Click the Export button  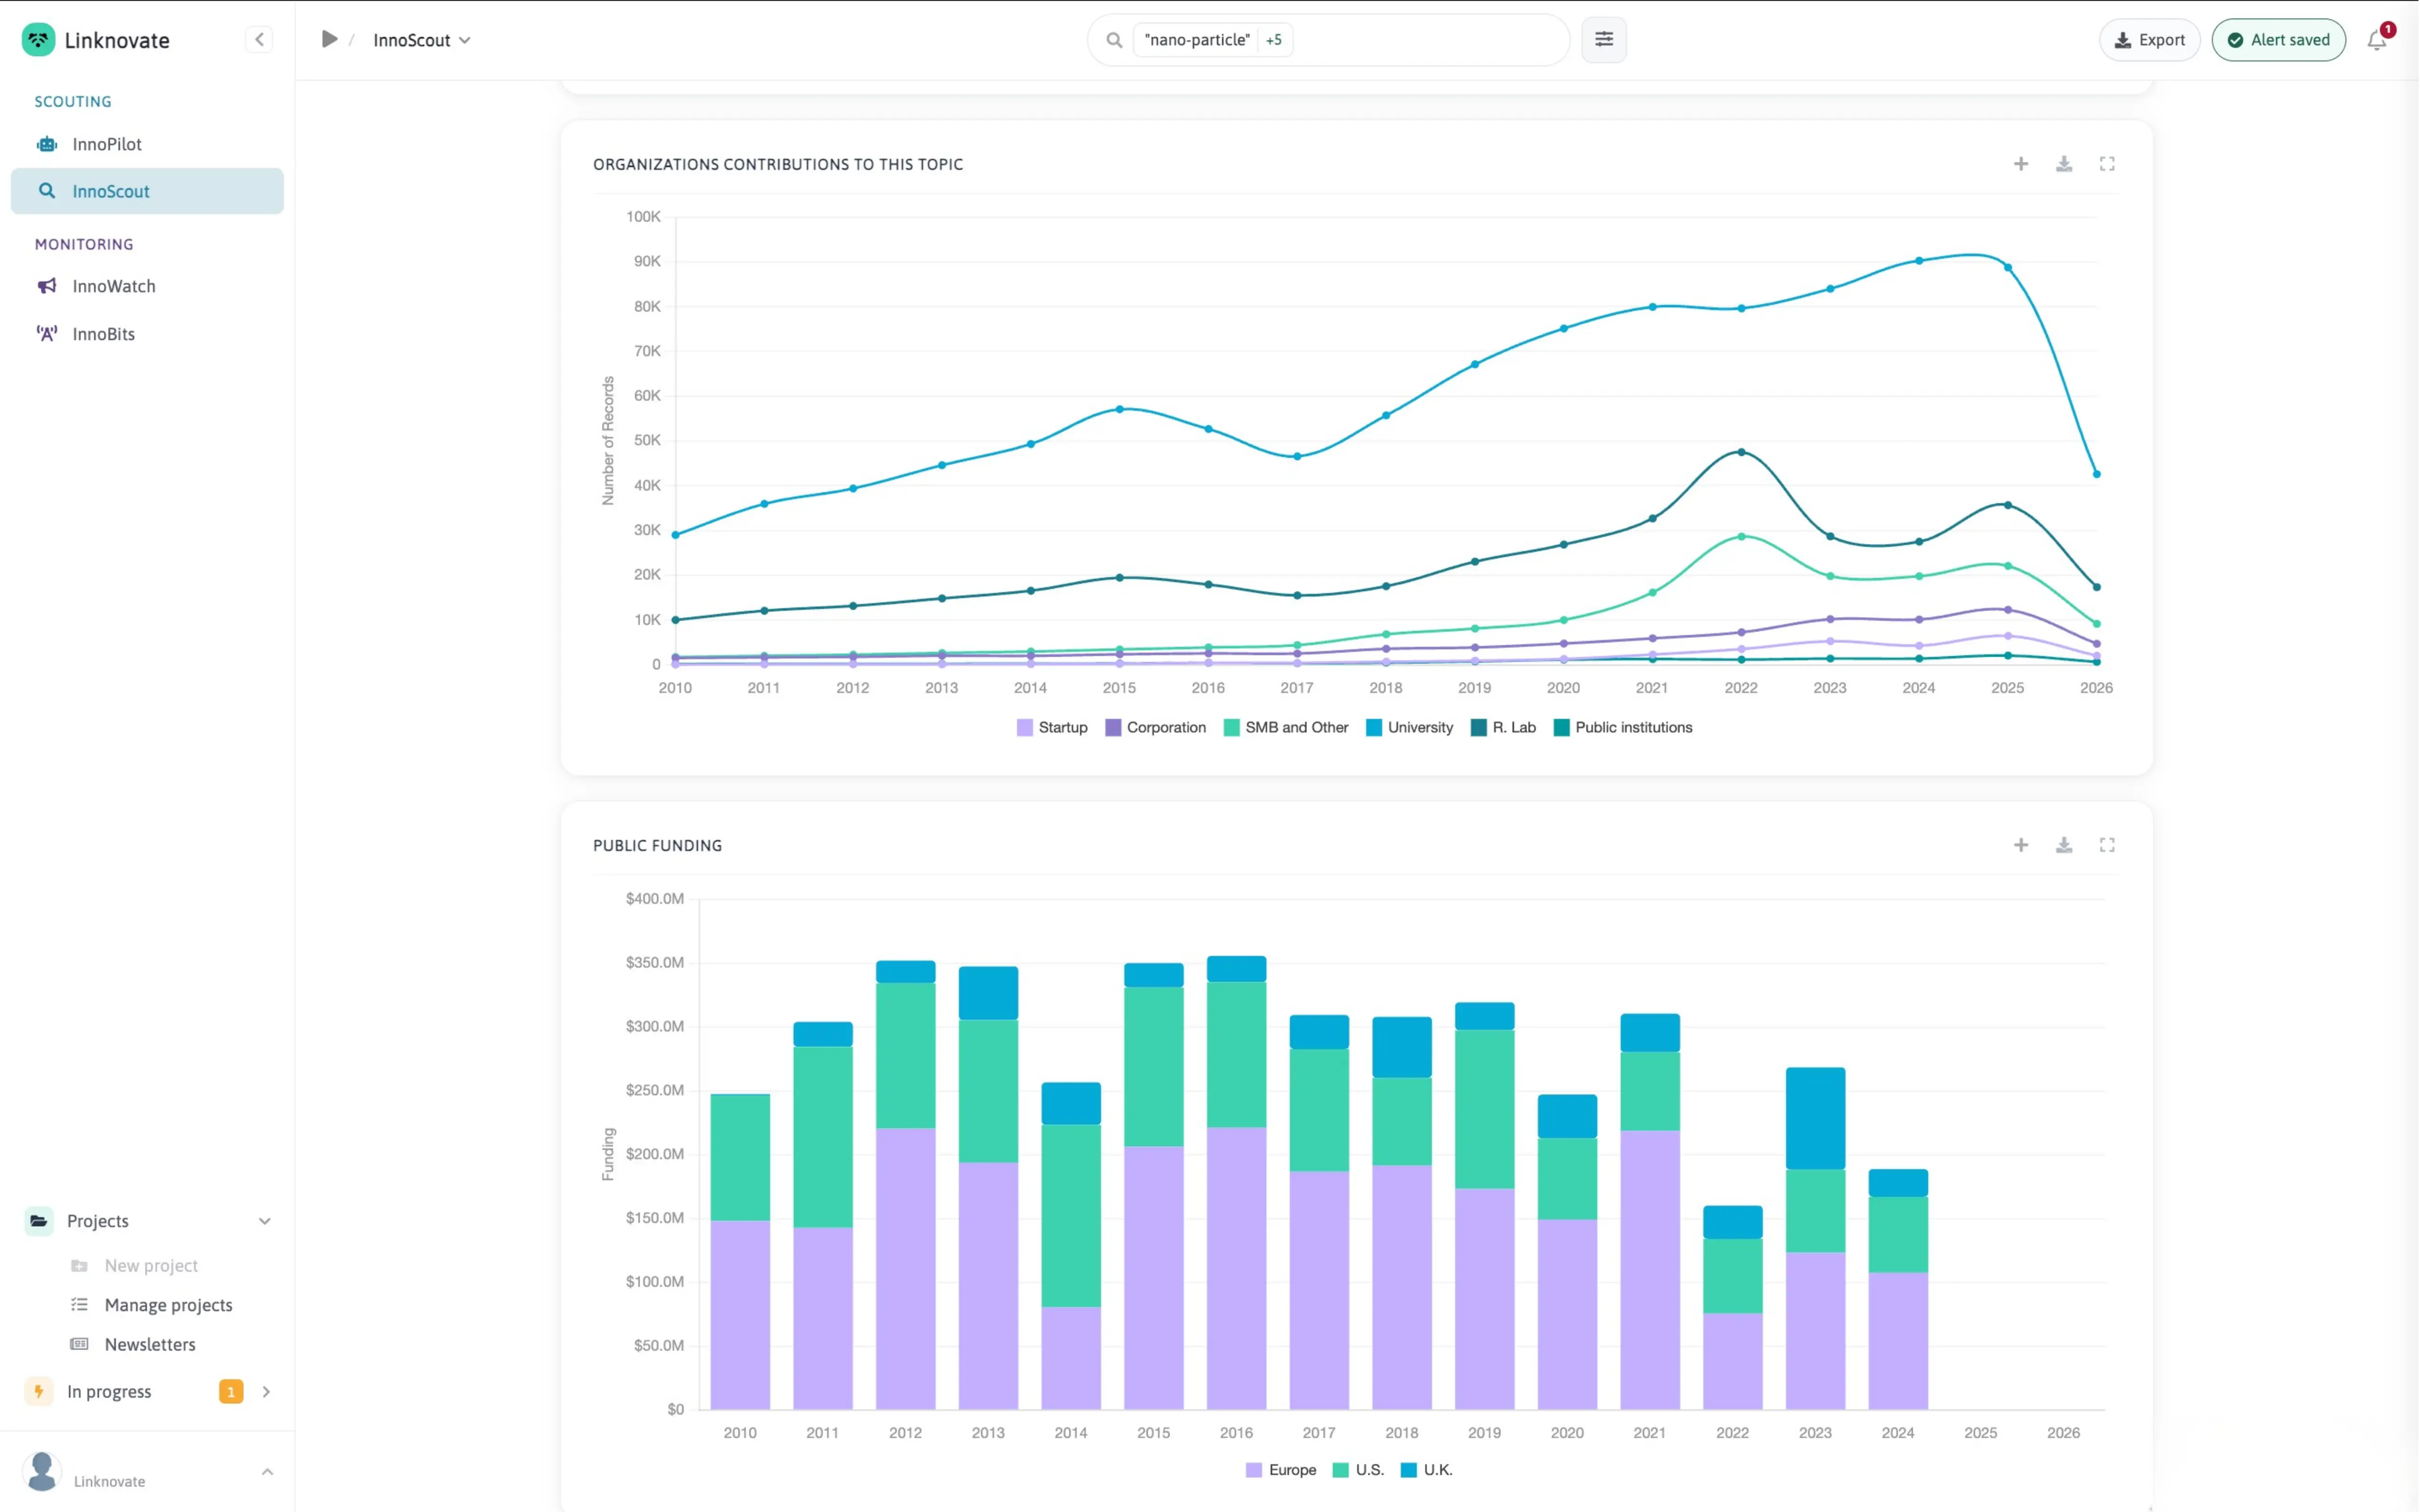coord(2149,40)
